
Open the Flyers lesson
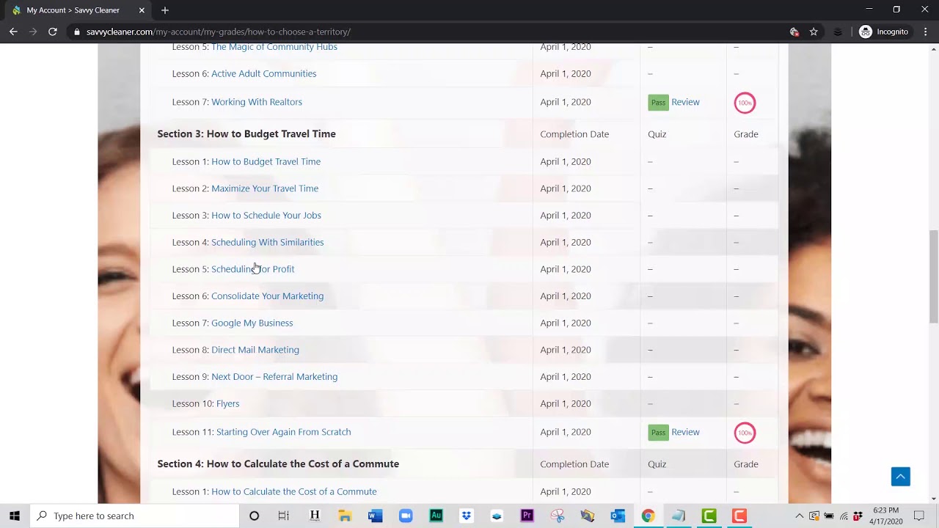click(227, 403)
